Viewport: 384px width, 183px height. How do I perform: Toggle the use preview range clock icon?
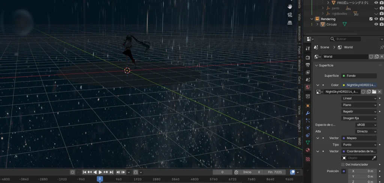point(236,172)
